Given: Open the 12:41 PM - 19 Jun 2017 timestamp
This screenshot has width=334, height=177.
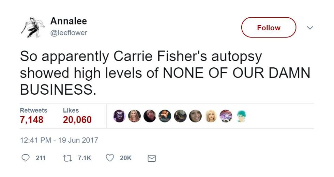Looking at the screenshot, I should 59,140.
